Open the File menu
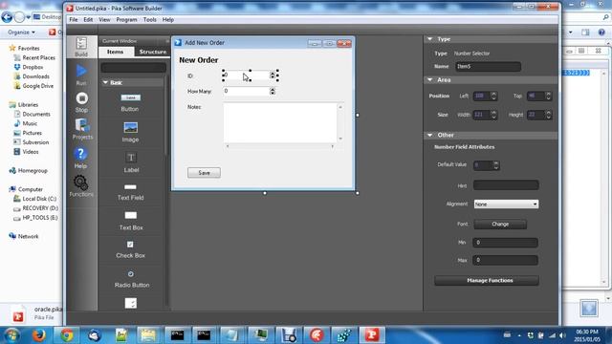This screenshot has width=612, height=344. pyautogui.click(x=74, y=19)
